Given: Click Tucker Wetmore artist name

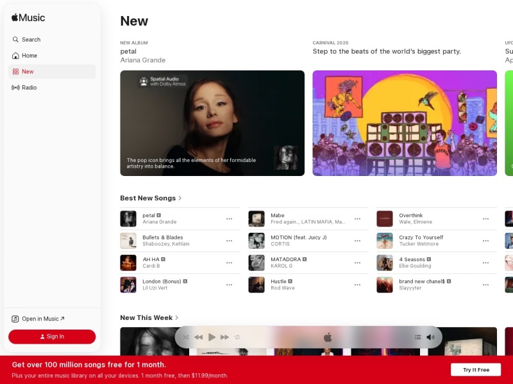Looking at the screenshot, I should click(419, 244).
